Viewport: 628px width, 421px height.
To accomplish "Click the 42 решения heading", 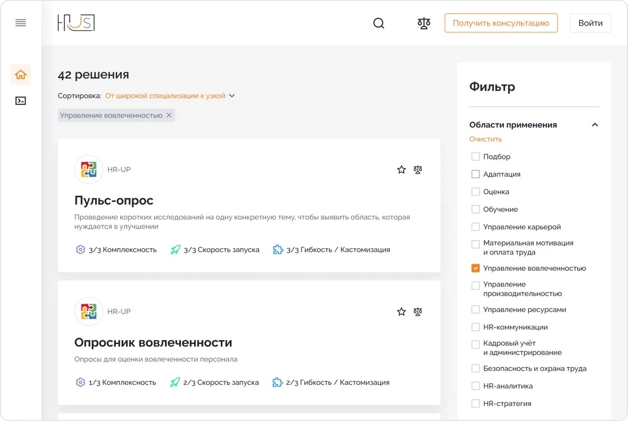I will [93, 75].
